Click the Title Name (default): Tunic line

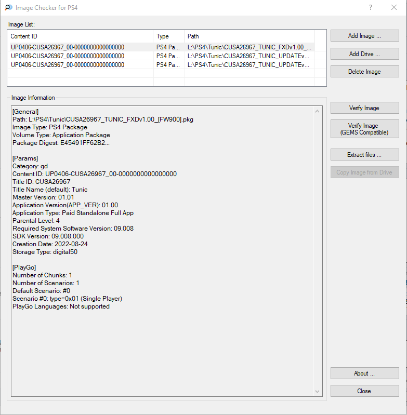[x=50, y=190]
